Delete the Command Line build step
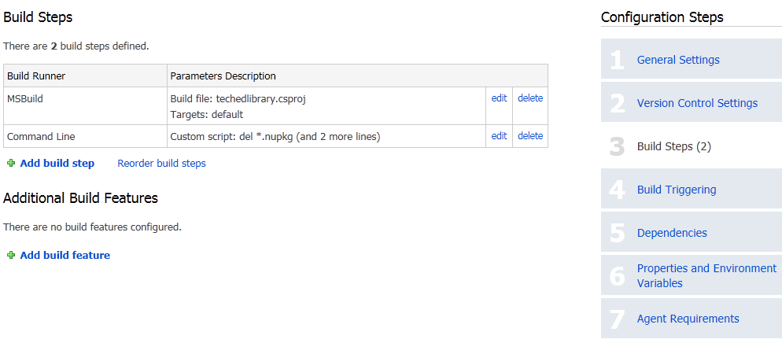The height and width of the screenshot is (343, 782). (x=530, y=135)
